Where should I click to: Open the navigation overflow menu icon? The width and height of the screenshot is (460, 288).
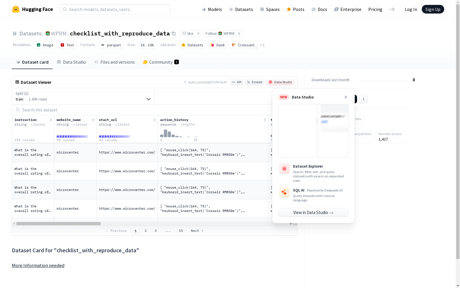click(392, 9)
